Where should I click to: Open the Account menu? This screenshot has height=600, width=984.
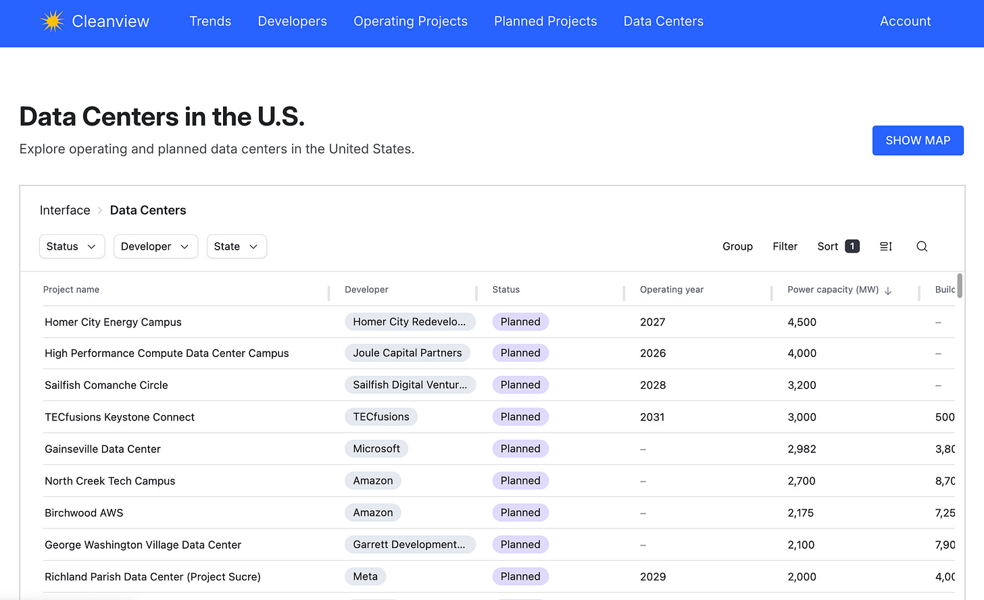pyautogui.click(x=905, y=21)
